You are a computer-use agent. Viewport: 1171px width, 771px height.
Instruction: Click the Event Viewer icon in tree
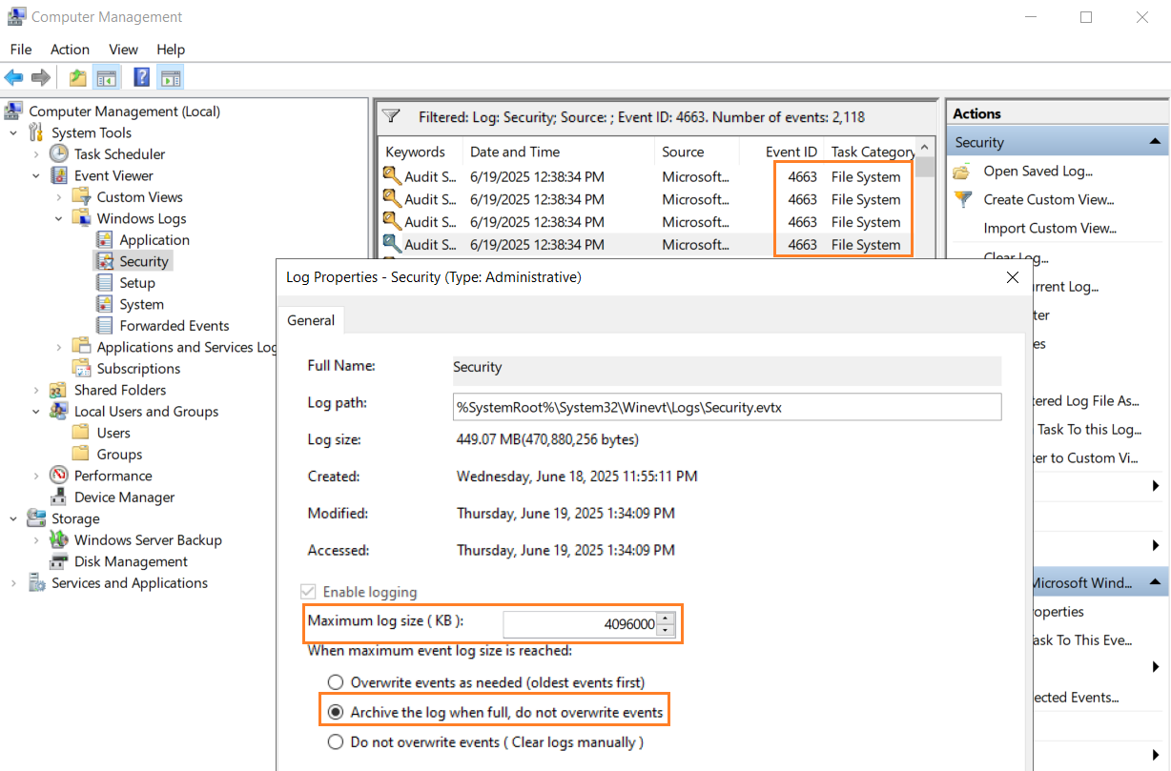coord(59,175)
